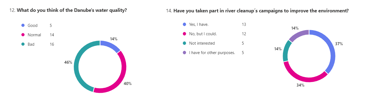Select the 'Normal' legend label

[x=34, y=35]
